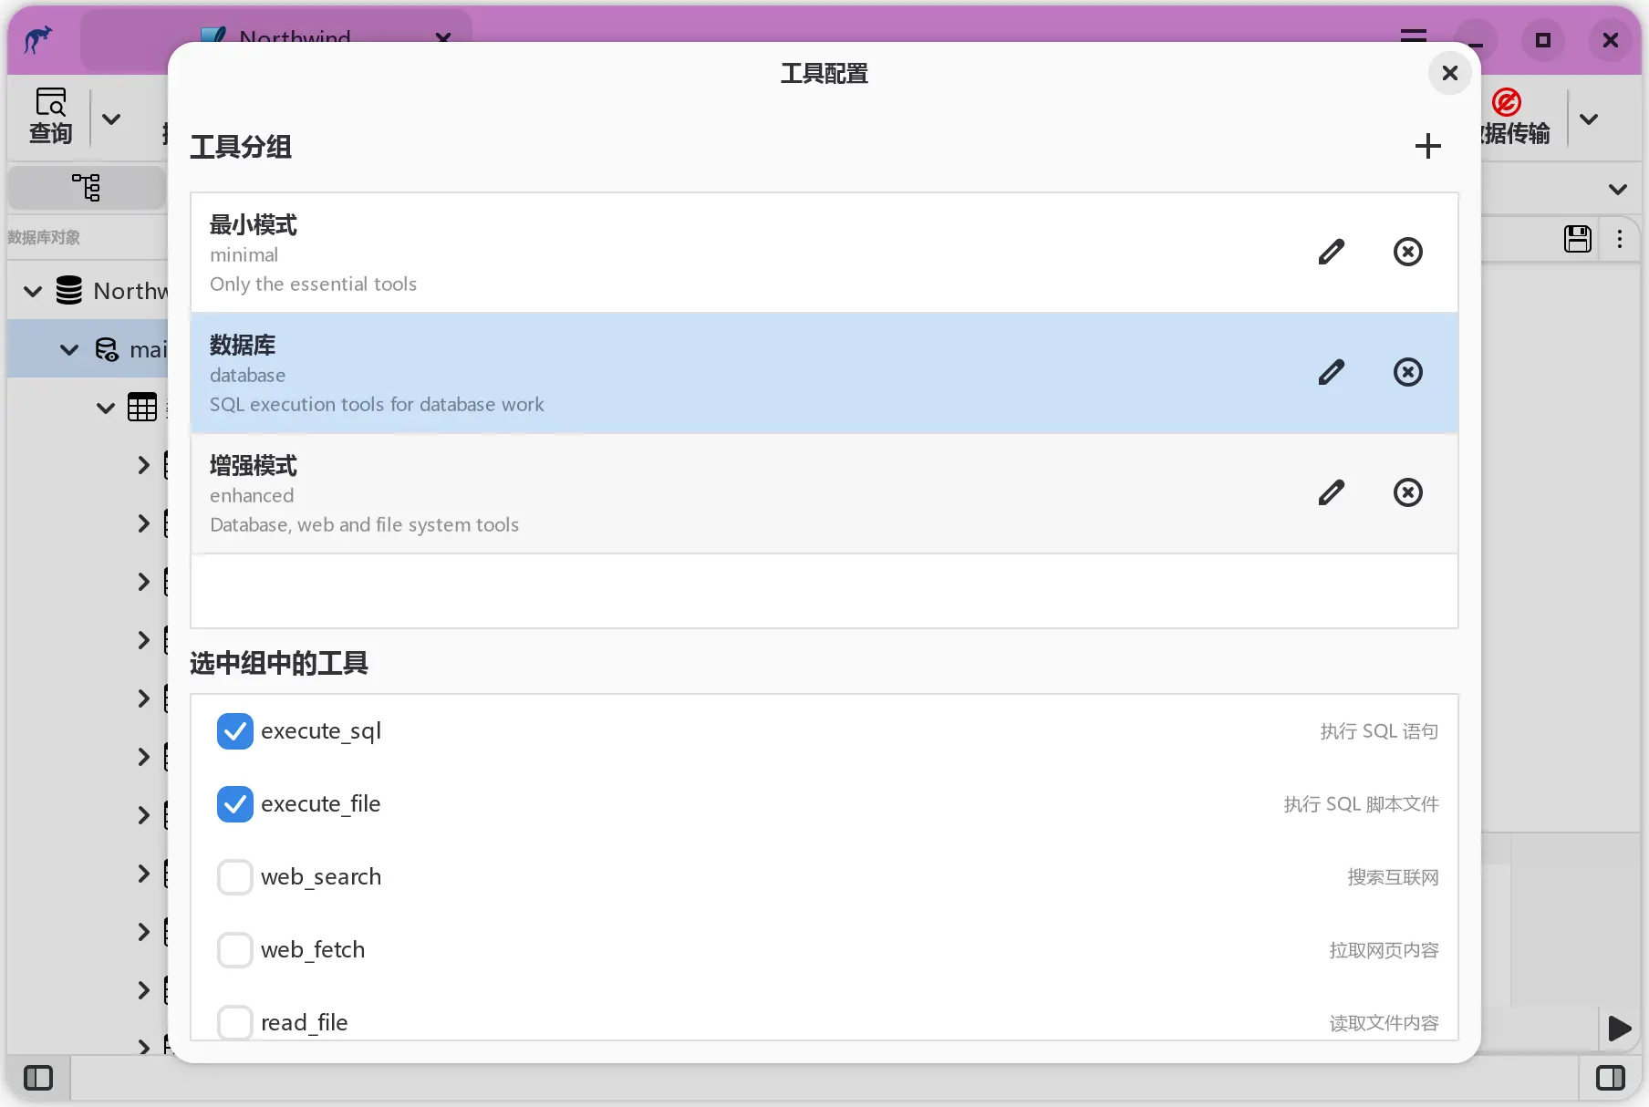Open the vertical three-dot menu
This screenshot has width=1649, height=1107.
click(x=1620, y=239)
